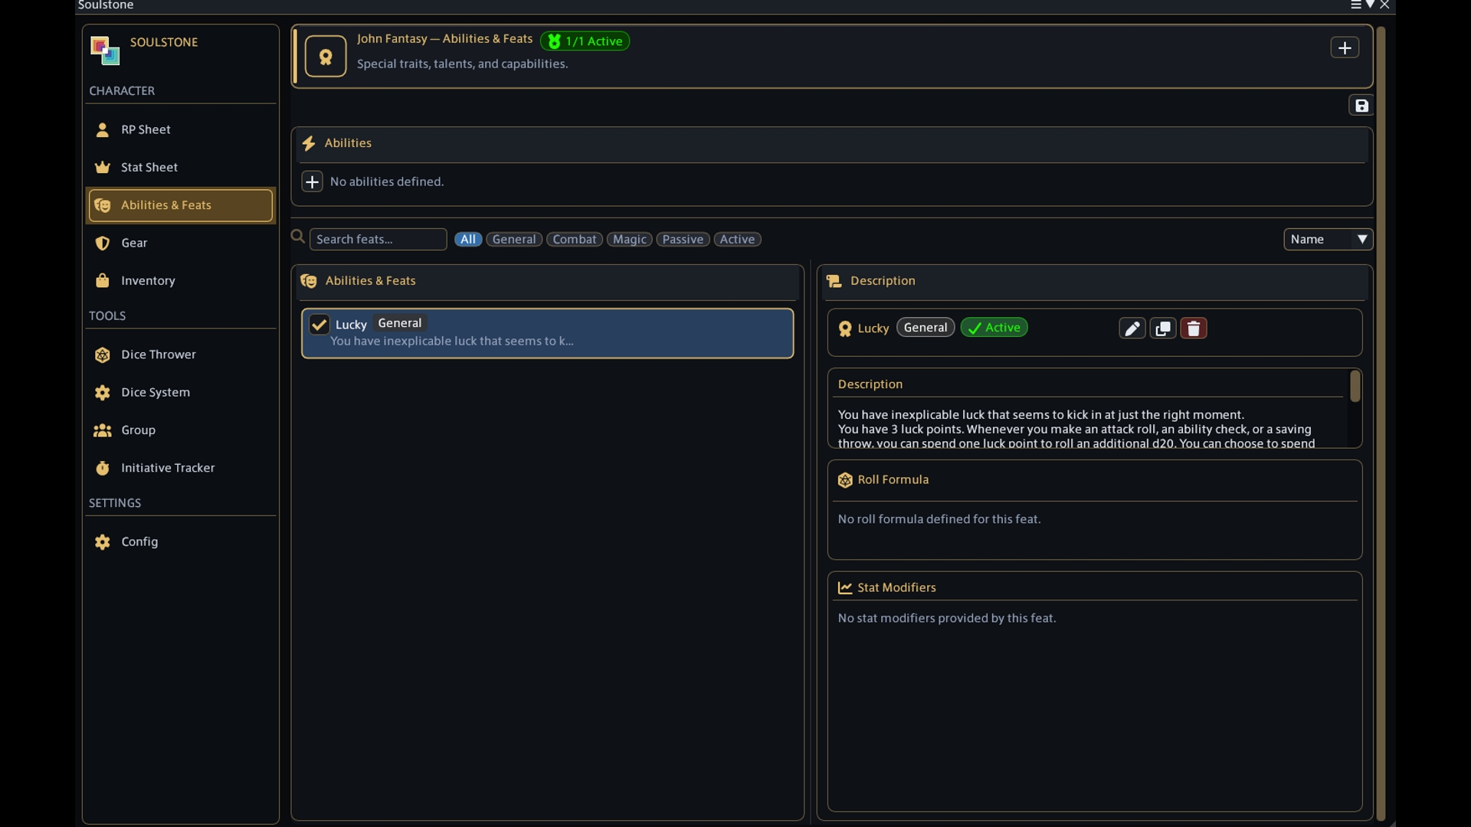Open Dice System tool
This screenshot has height=827, width=1471.
[x=181, y=392]
